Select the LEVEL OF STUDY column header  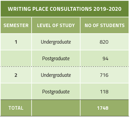56,26
